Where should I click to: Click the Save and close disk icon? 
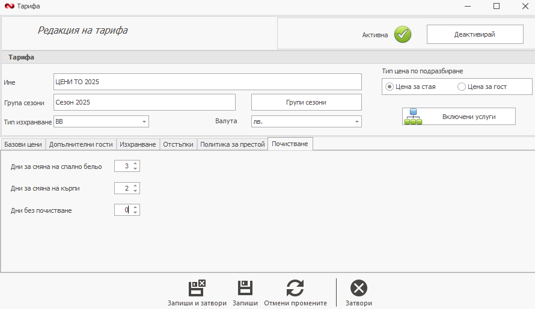(x=197, y=288)
